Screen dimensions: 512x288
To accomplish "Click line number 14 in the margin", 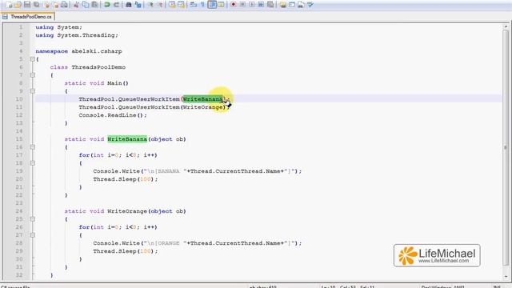I will [19, 131].
